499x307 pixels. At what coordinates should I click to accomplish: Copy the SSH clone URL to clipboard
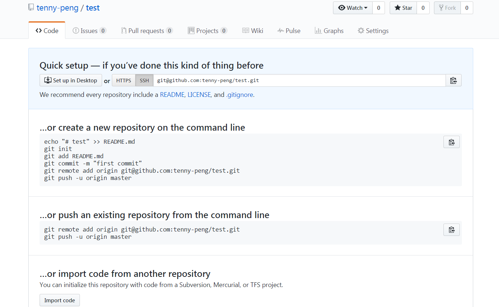point(453,80)
